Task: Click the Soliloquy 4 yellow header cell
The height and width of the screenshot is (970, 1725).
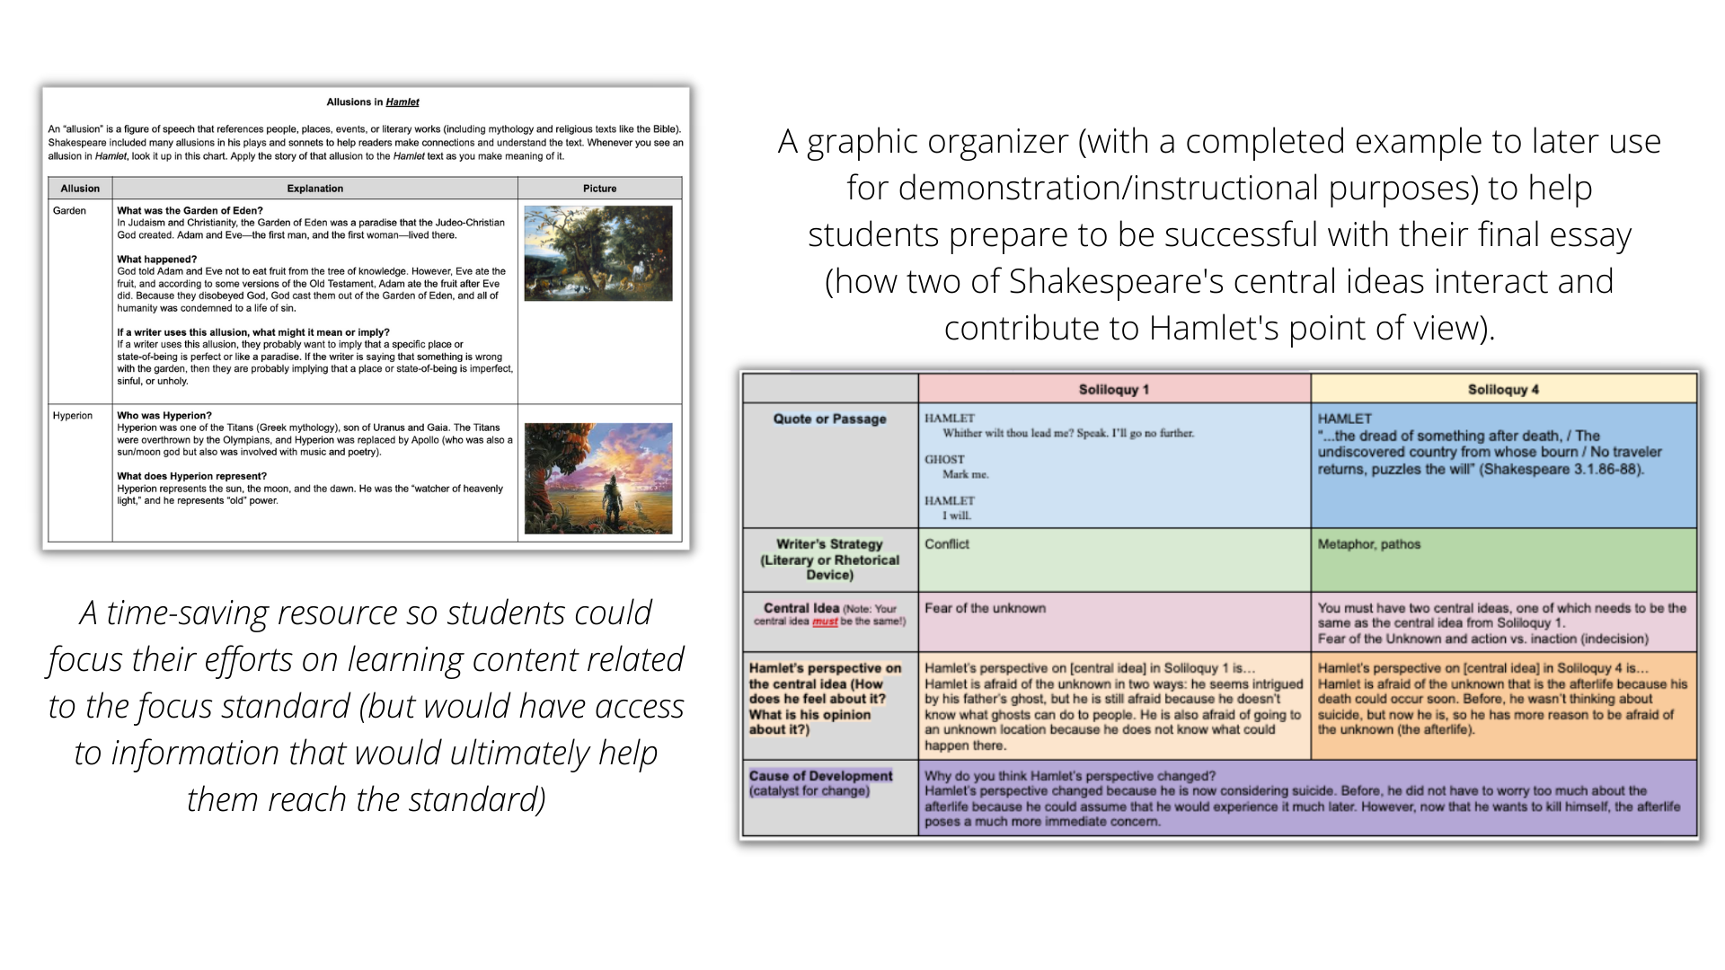Action: coord(1503,390)
